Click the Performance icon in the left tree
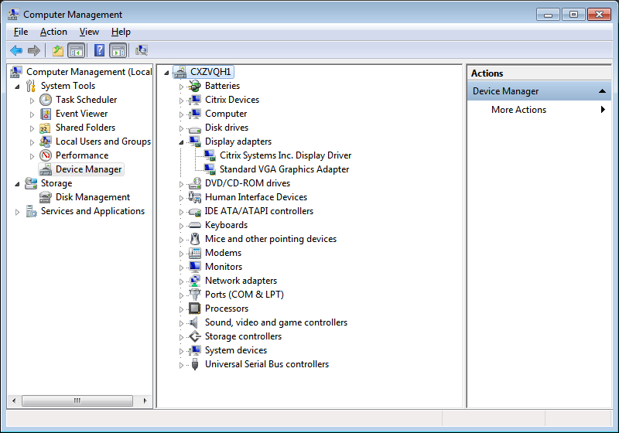Image resolution: width=619 pixels, height=433 pixels. 46,155
